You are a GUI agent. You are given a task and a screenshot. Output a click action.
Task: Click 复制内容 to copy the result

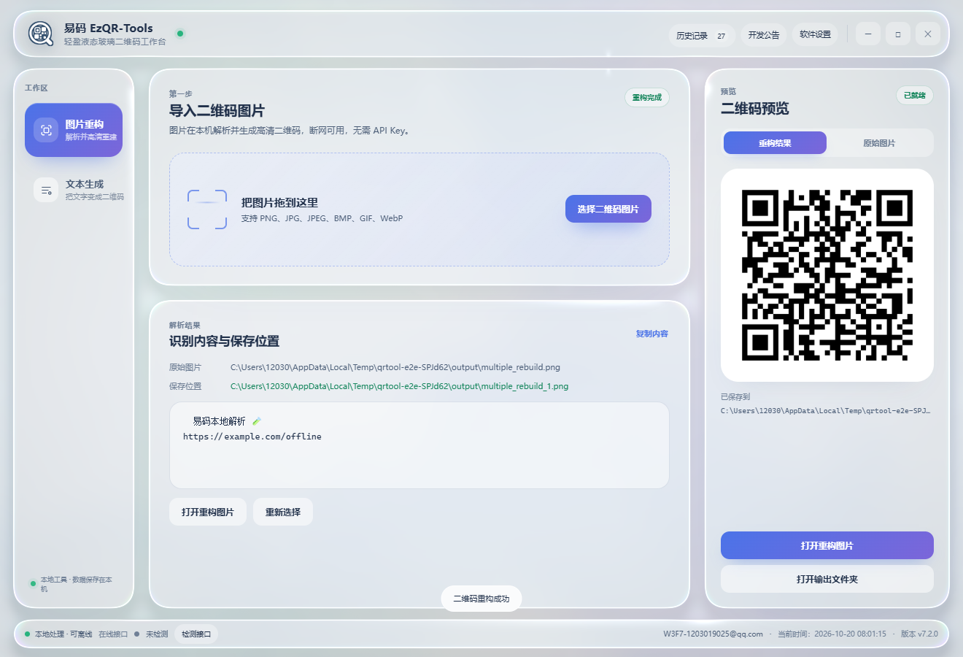point(651,334)
